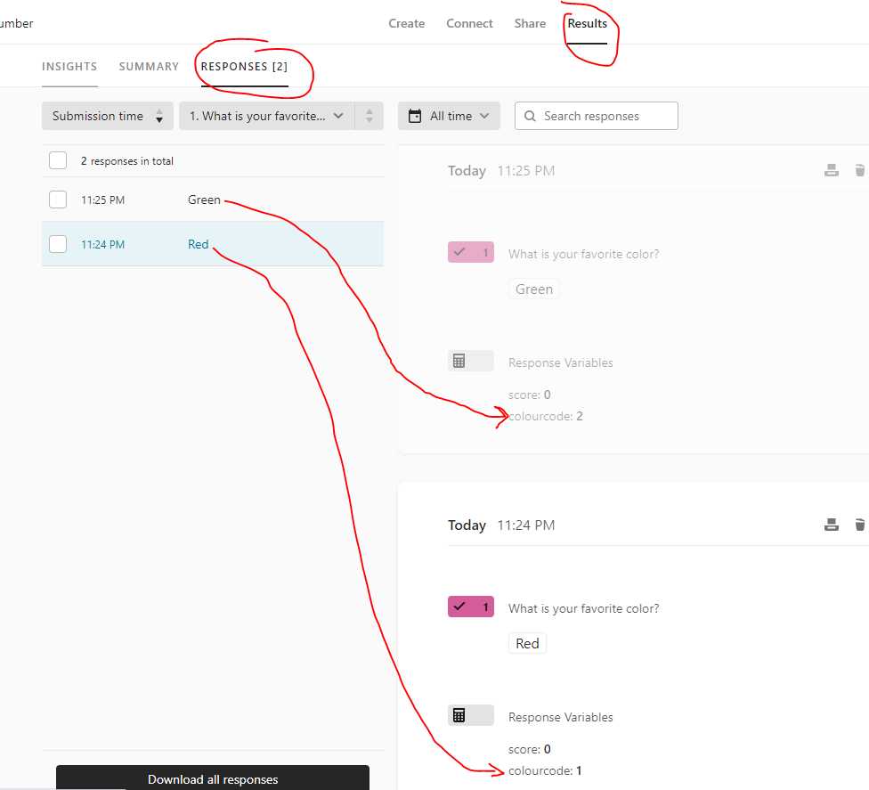Select the Green response row
This screenshot has height=790, width=869.
click(212, 200)
